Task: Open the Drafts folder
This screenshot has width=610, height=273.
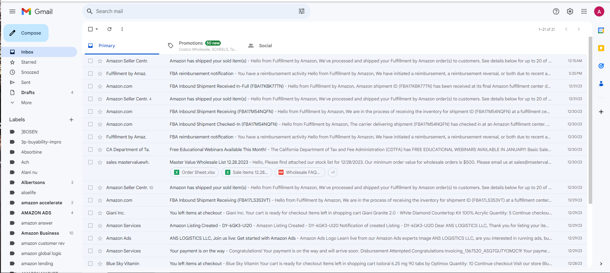Action: (x=39, y=92)
